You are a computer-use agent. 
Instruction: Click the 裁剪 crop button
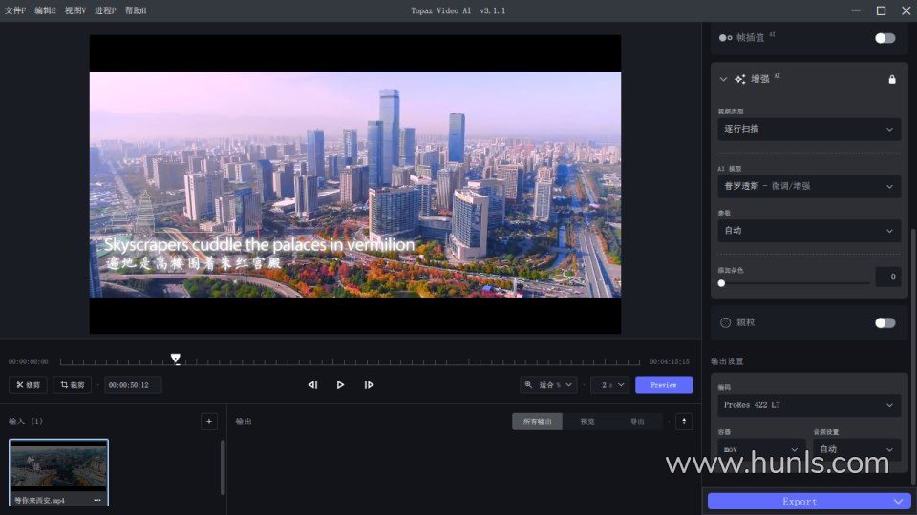pyautogui.click(x=73, y=385)
